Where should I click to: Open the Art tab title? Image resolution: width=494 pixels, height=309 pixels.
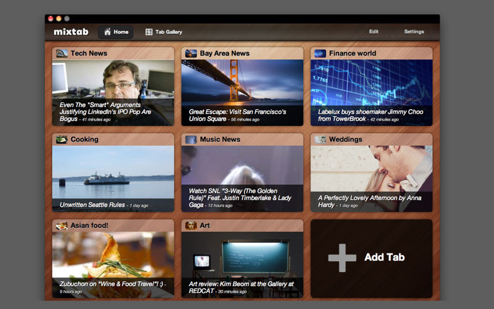(205, 226)
